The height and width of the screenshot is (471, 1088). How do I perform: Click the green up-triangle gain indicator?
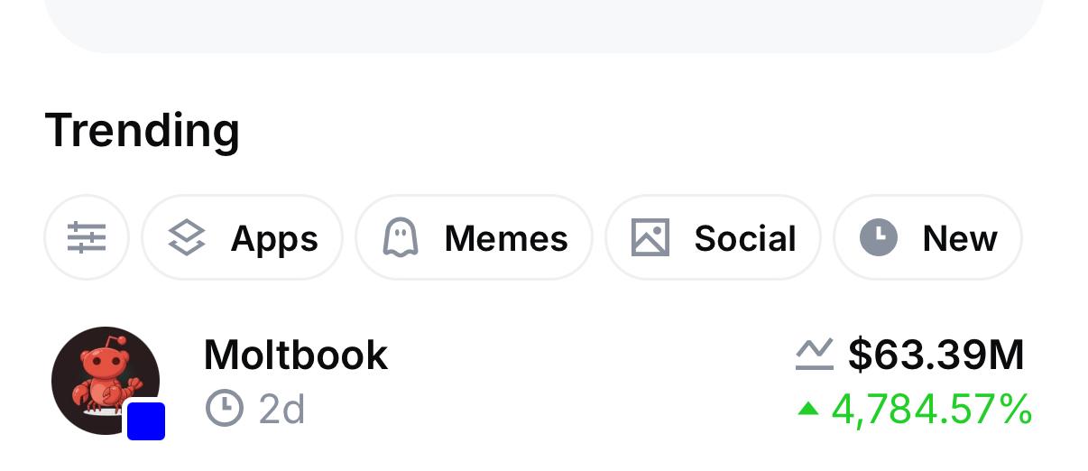(808, 410)
